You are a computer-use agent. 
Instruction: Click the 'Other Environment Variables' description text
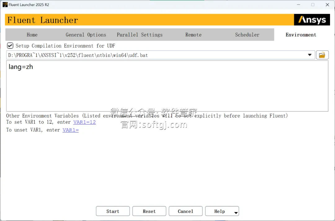coord(147,116)
